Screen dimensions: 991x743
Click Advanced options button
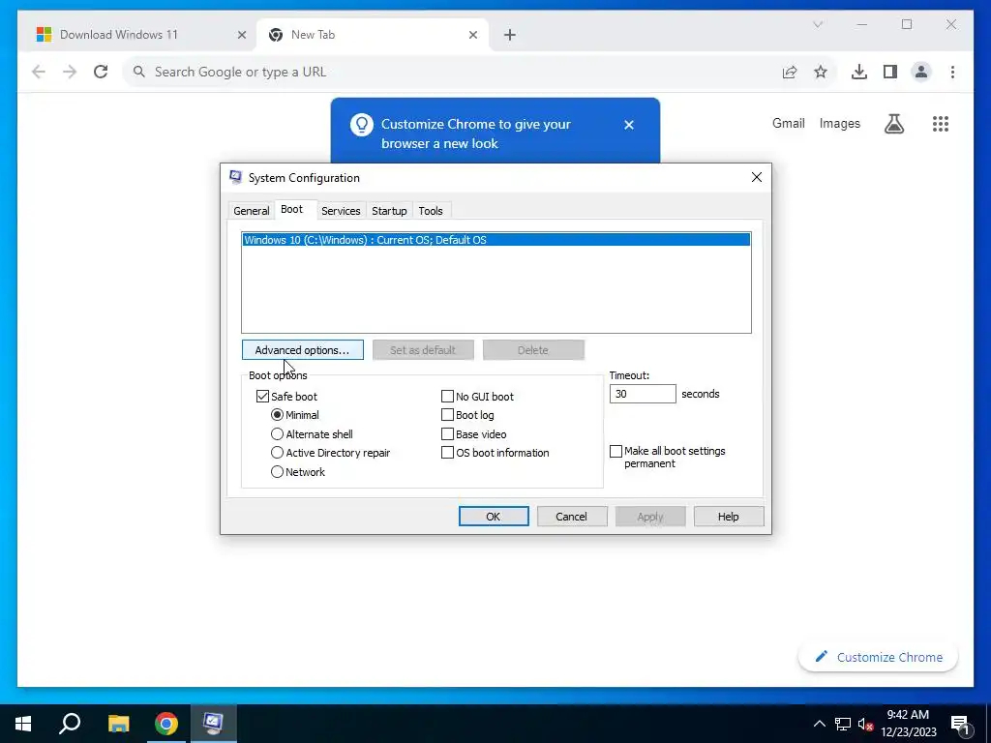click(x=302, y=350)
